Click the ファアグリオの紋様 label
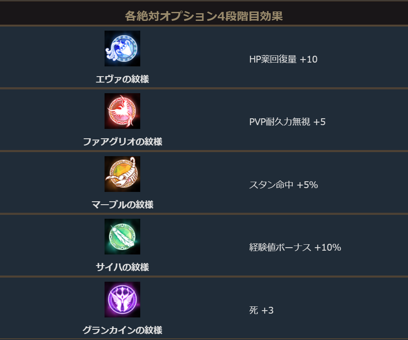Viewport: 408px width, 340px height. coord(122,142)
